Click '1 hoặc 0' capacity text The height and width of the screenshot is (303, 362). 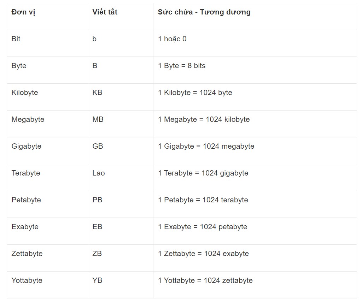[x=172, y=39]
